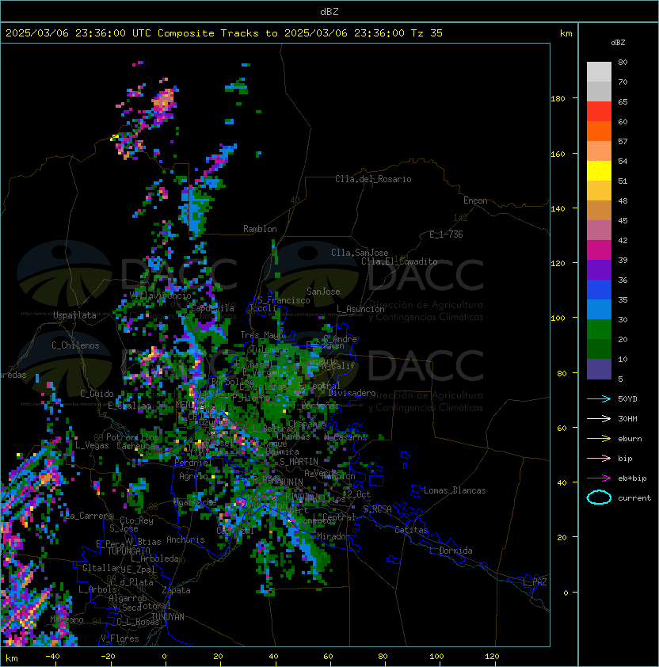Click the '120' tick on horizontal axis
The image size is (659, 667).
[492, 657]
